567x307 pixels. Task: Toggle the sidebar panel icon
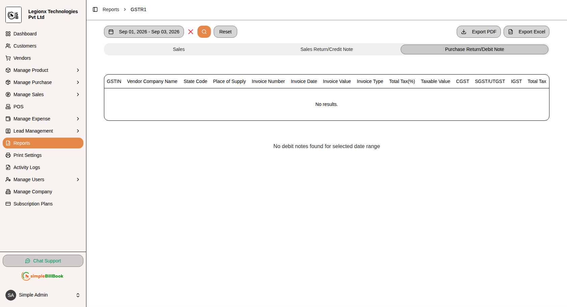pos(95,9)
